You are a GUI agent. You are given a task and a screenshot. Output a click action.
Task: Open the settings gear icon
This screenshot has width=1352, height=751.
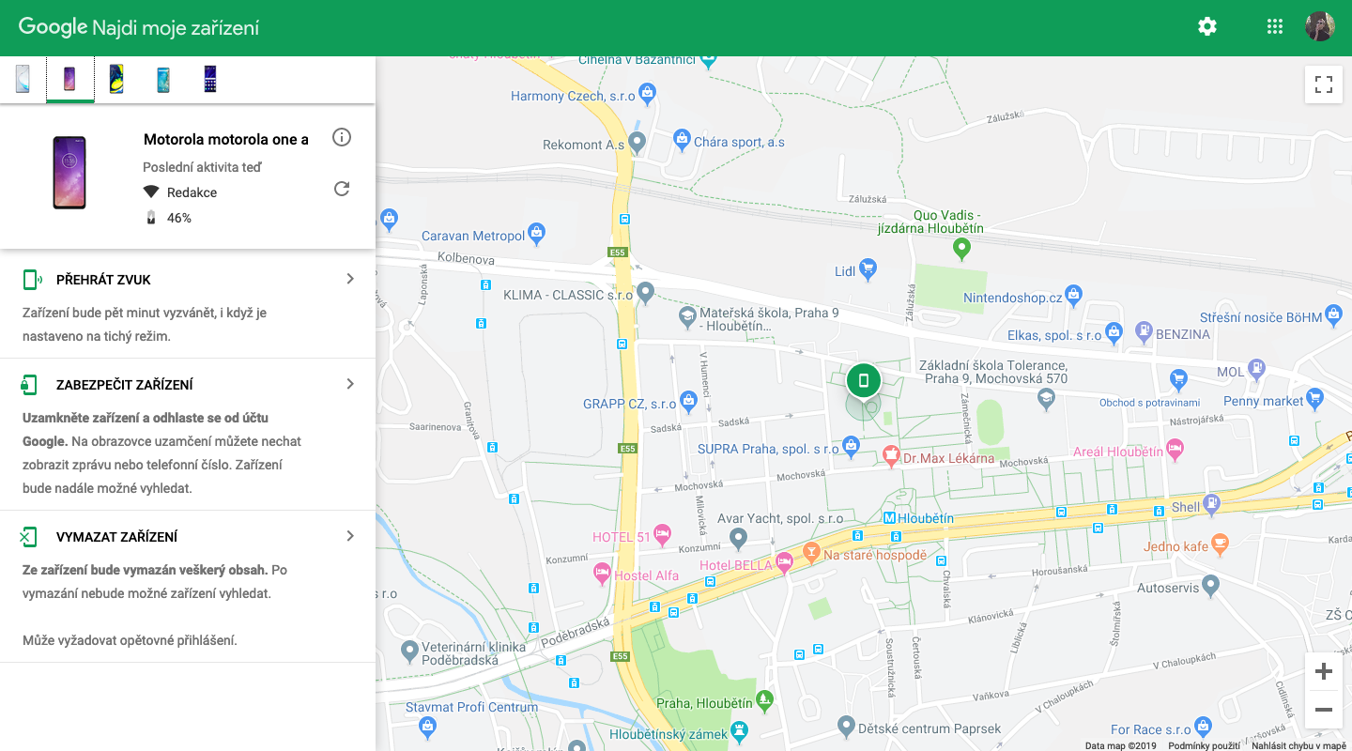pos(1207,27)
